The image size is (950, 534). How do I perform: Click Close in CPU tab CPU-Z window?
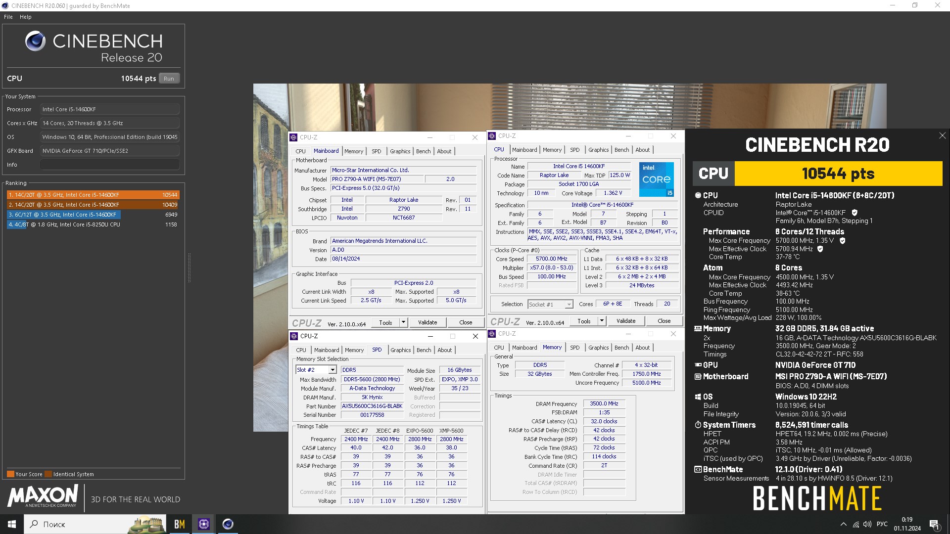664,321
